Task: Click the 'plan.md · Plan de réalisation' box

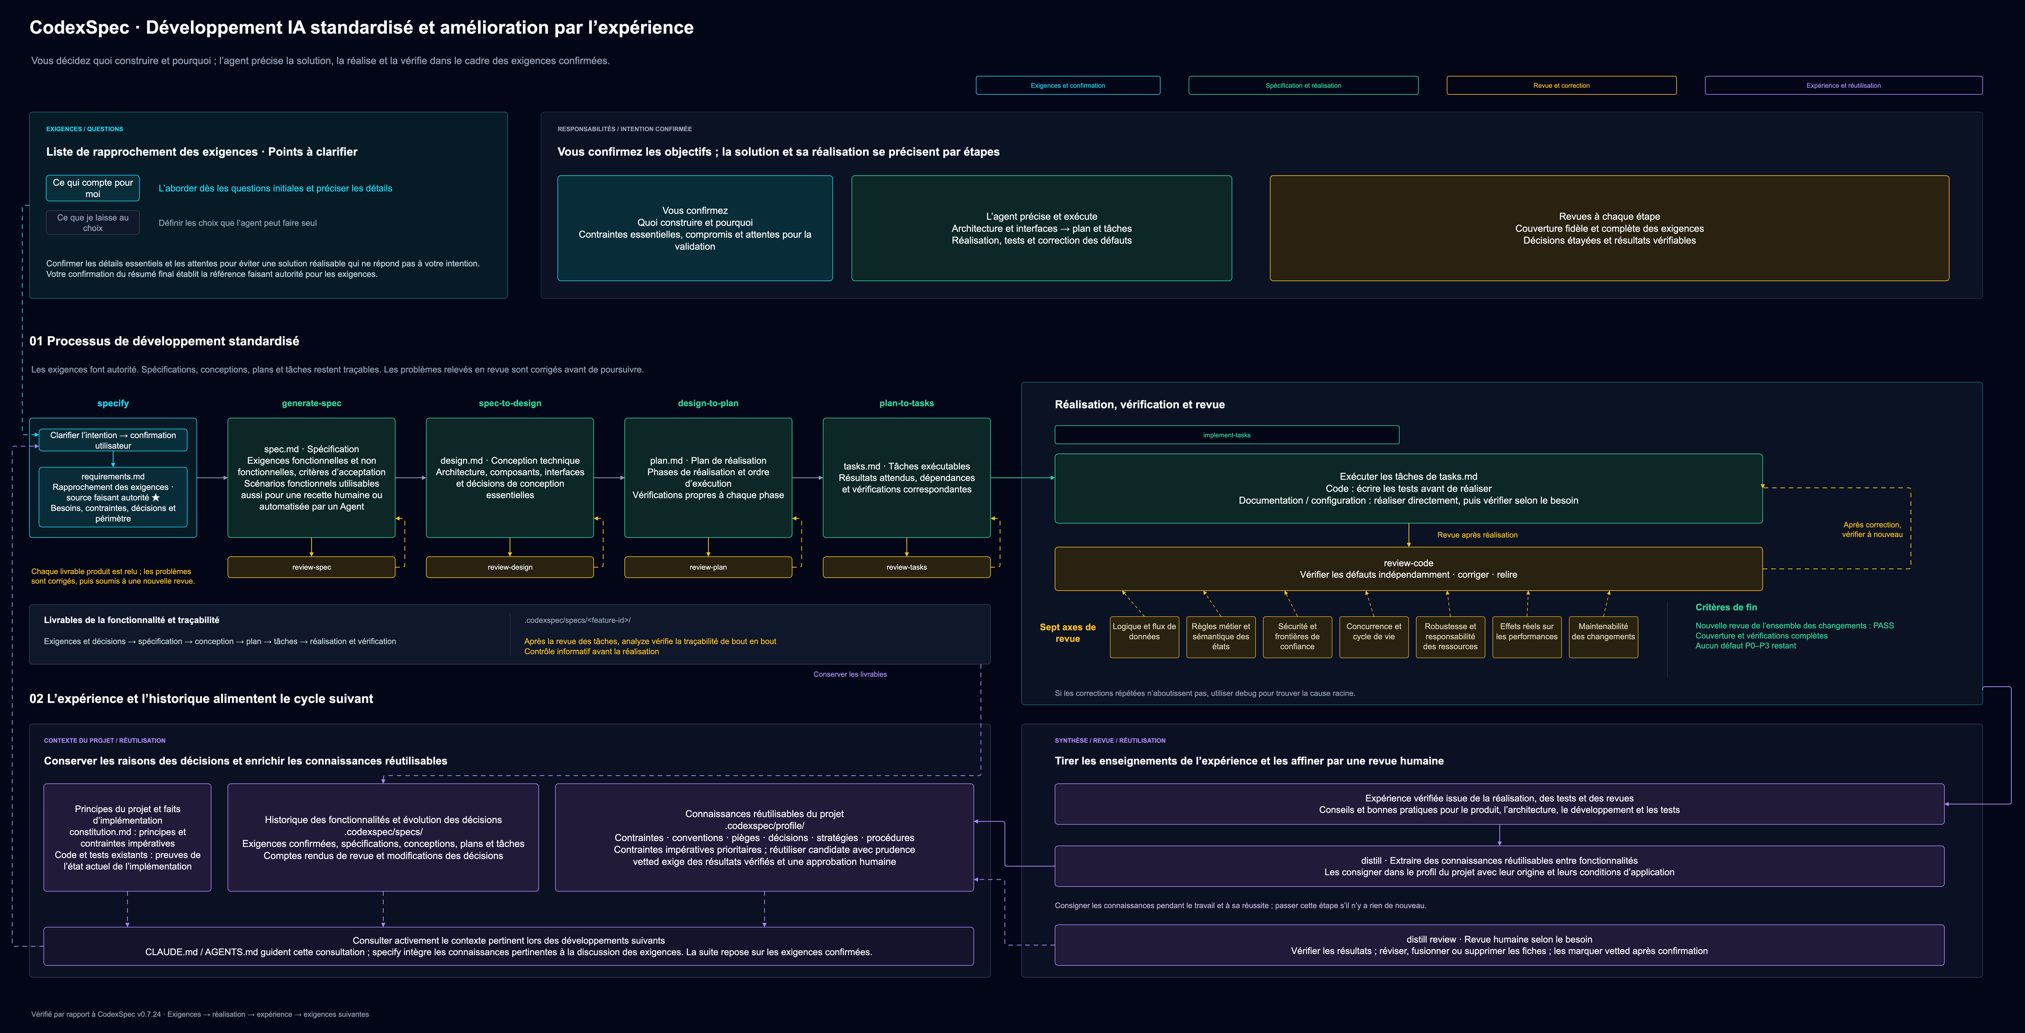Action: [x=708, y=478]
